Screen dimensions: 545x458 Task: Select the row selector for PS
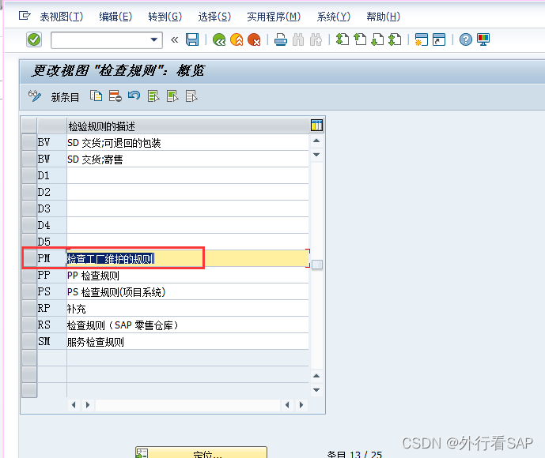29,292
